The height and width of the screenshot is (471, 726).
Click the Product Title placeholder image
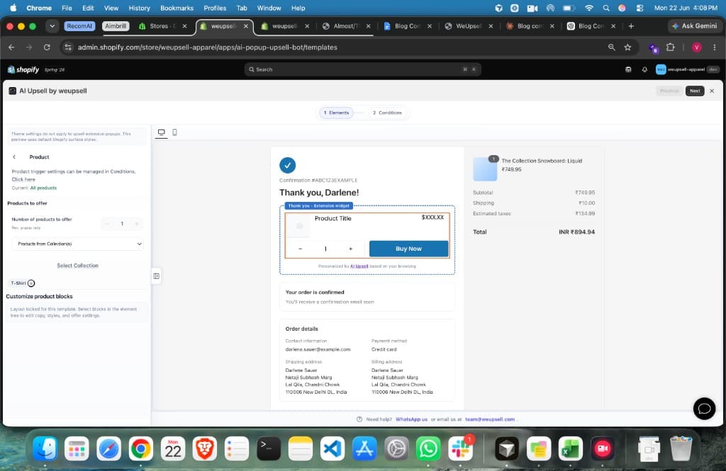[299, 226]
